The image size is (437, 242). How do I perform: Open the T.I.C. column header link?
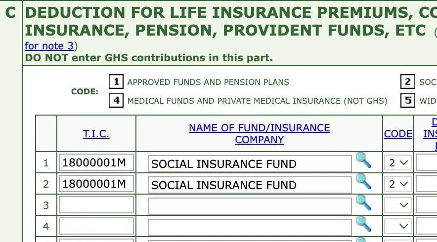click(x=96, y=134)
